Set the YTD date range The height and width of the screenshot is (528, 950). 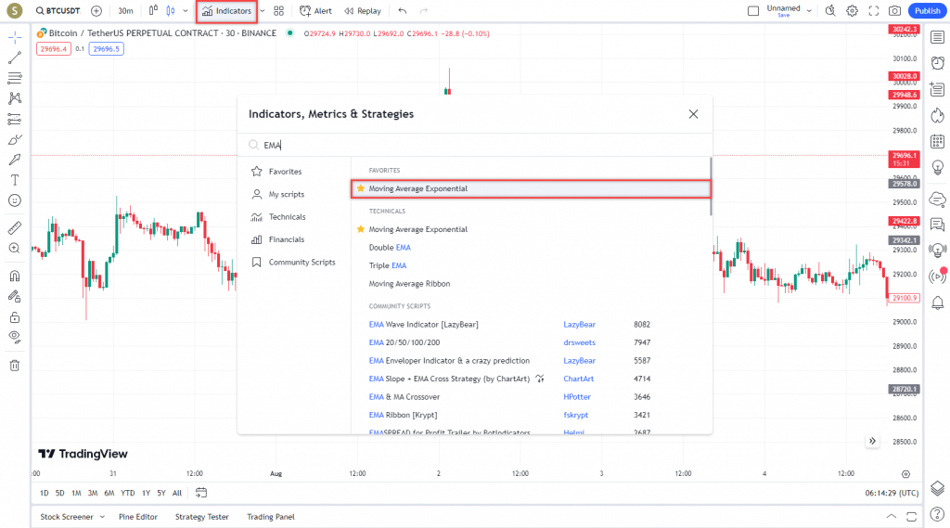tap(128, 493)
